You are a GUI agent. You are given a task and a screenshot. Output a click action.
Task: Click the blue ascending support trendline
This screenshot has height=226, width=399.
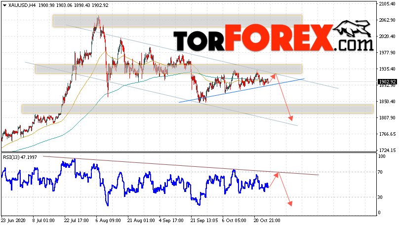click(x=241, y=90)
